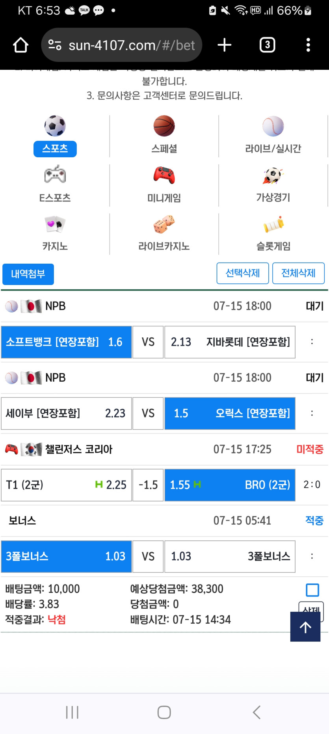The image size is (329, 734).
Task: Open a new browser tab
Action: coord(225,45)
